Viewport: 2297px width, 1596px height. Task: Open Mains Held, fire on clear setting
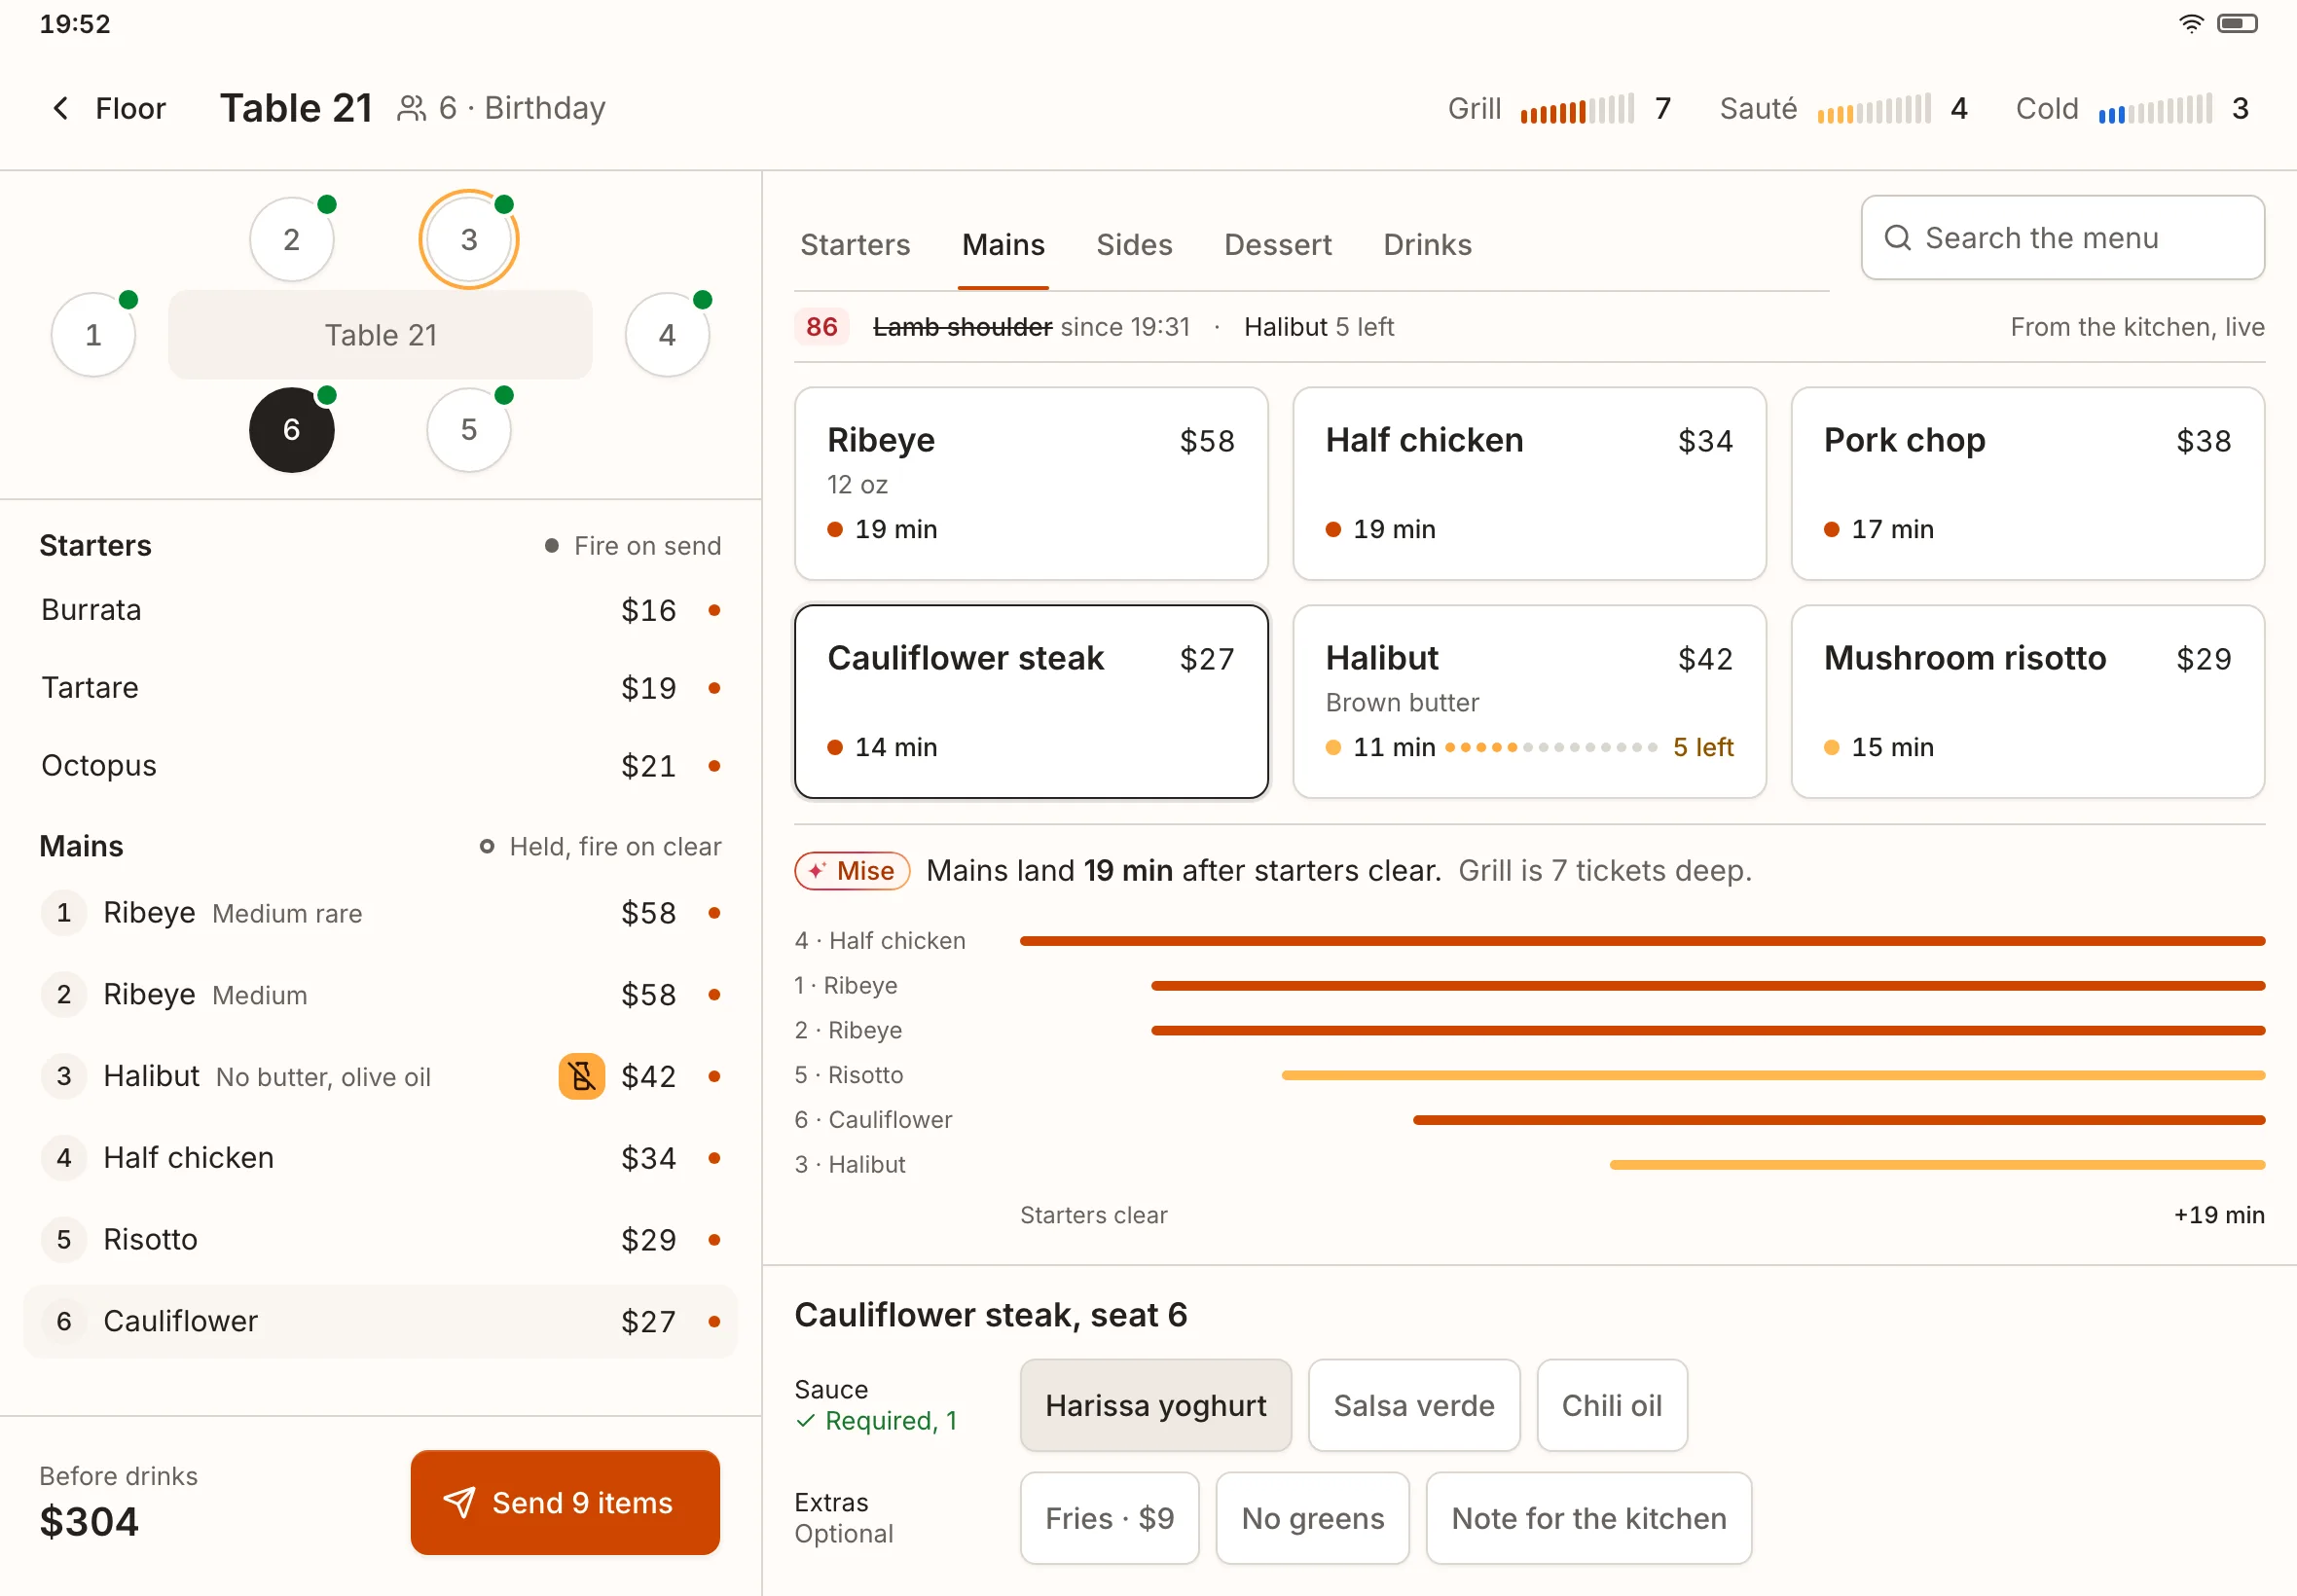[600, 847]
